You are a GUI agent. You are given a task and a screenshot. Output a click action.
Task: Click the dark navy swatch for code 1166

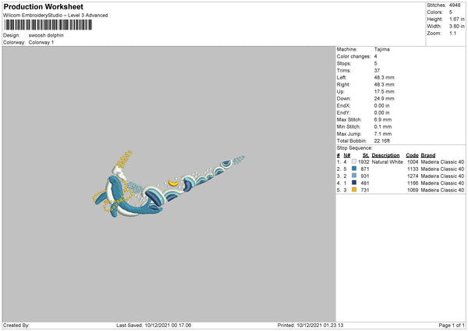(354, 183)
